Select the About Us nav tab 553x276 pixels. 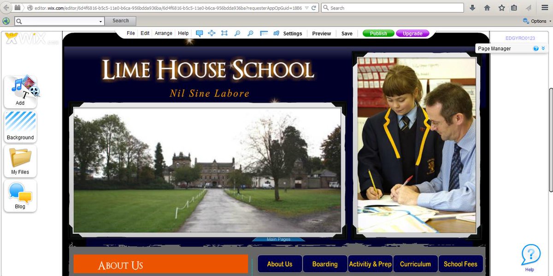coord(280,264)
